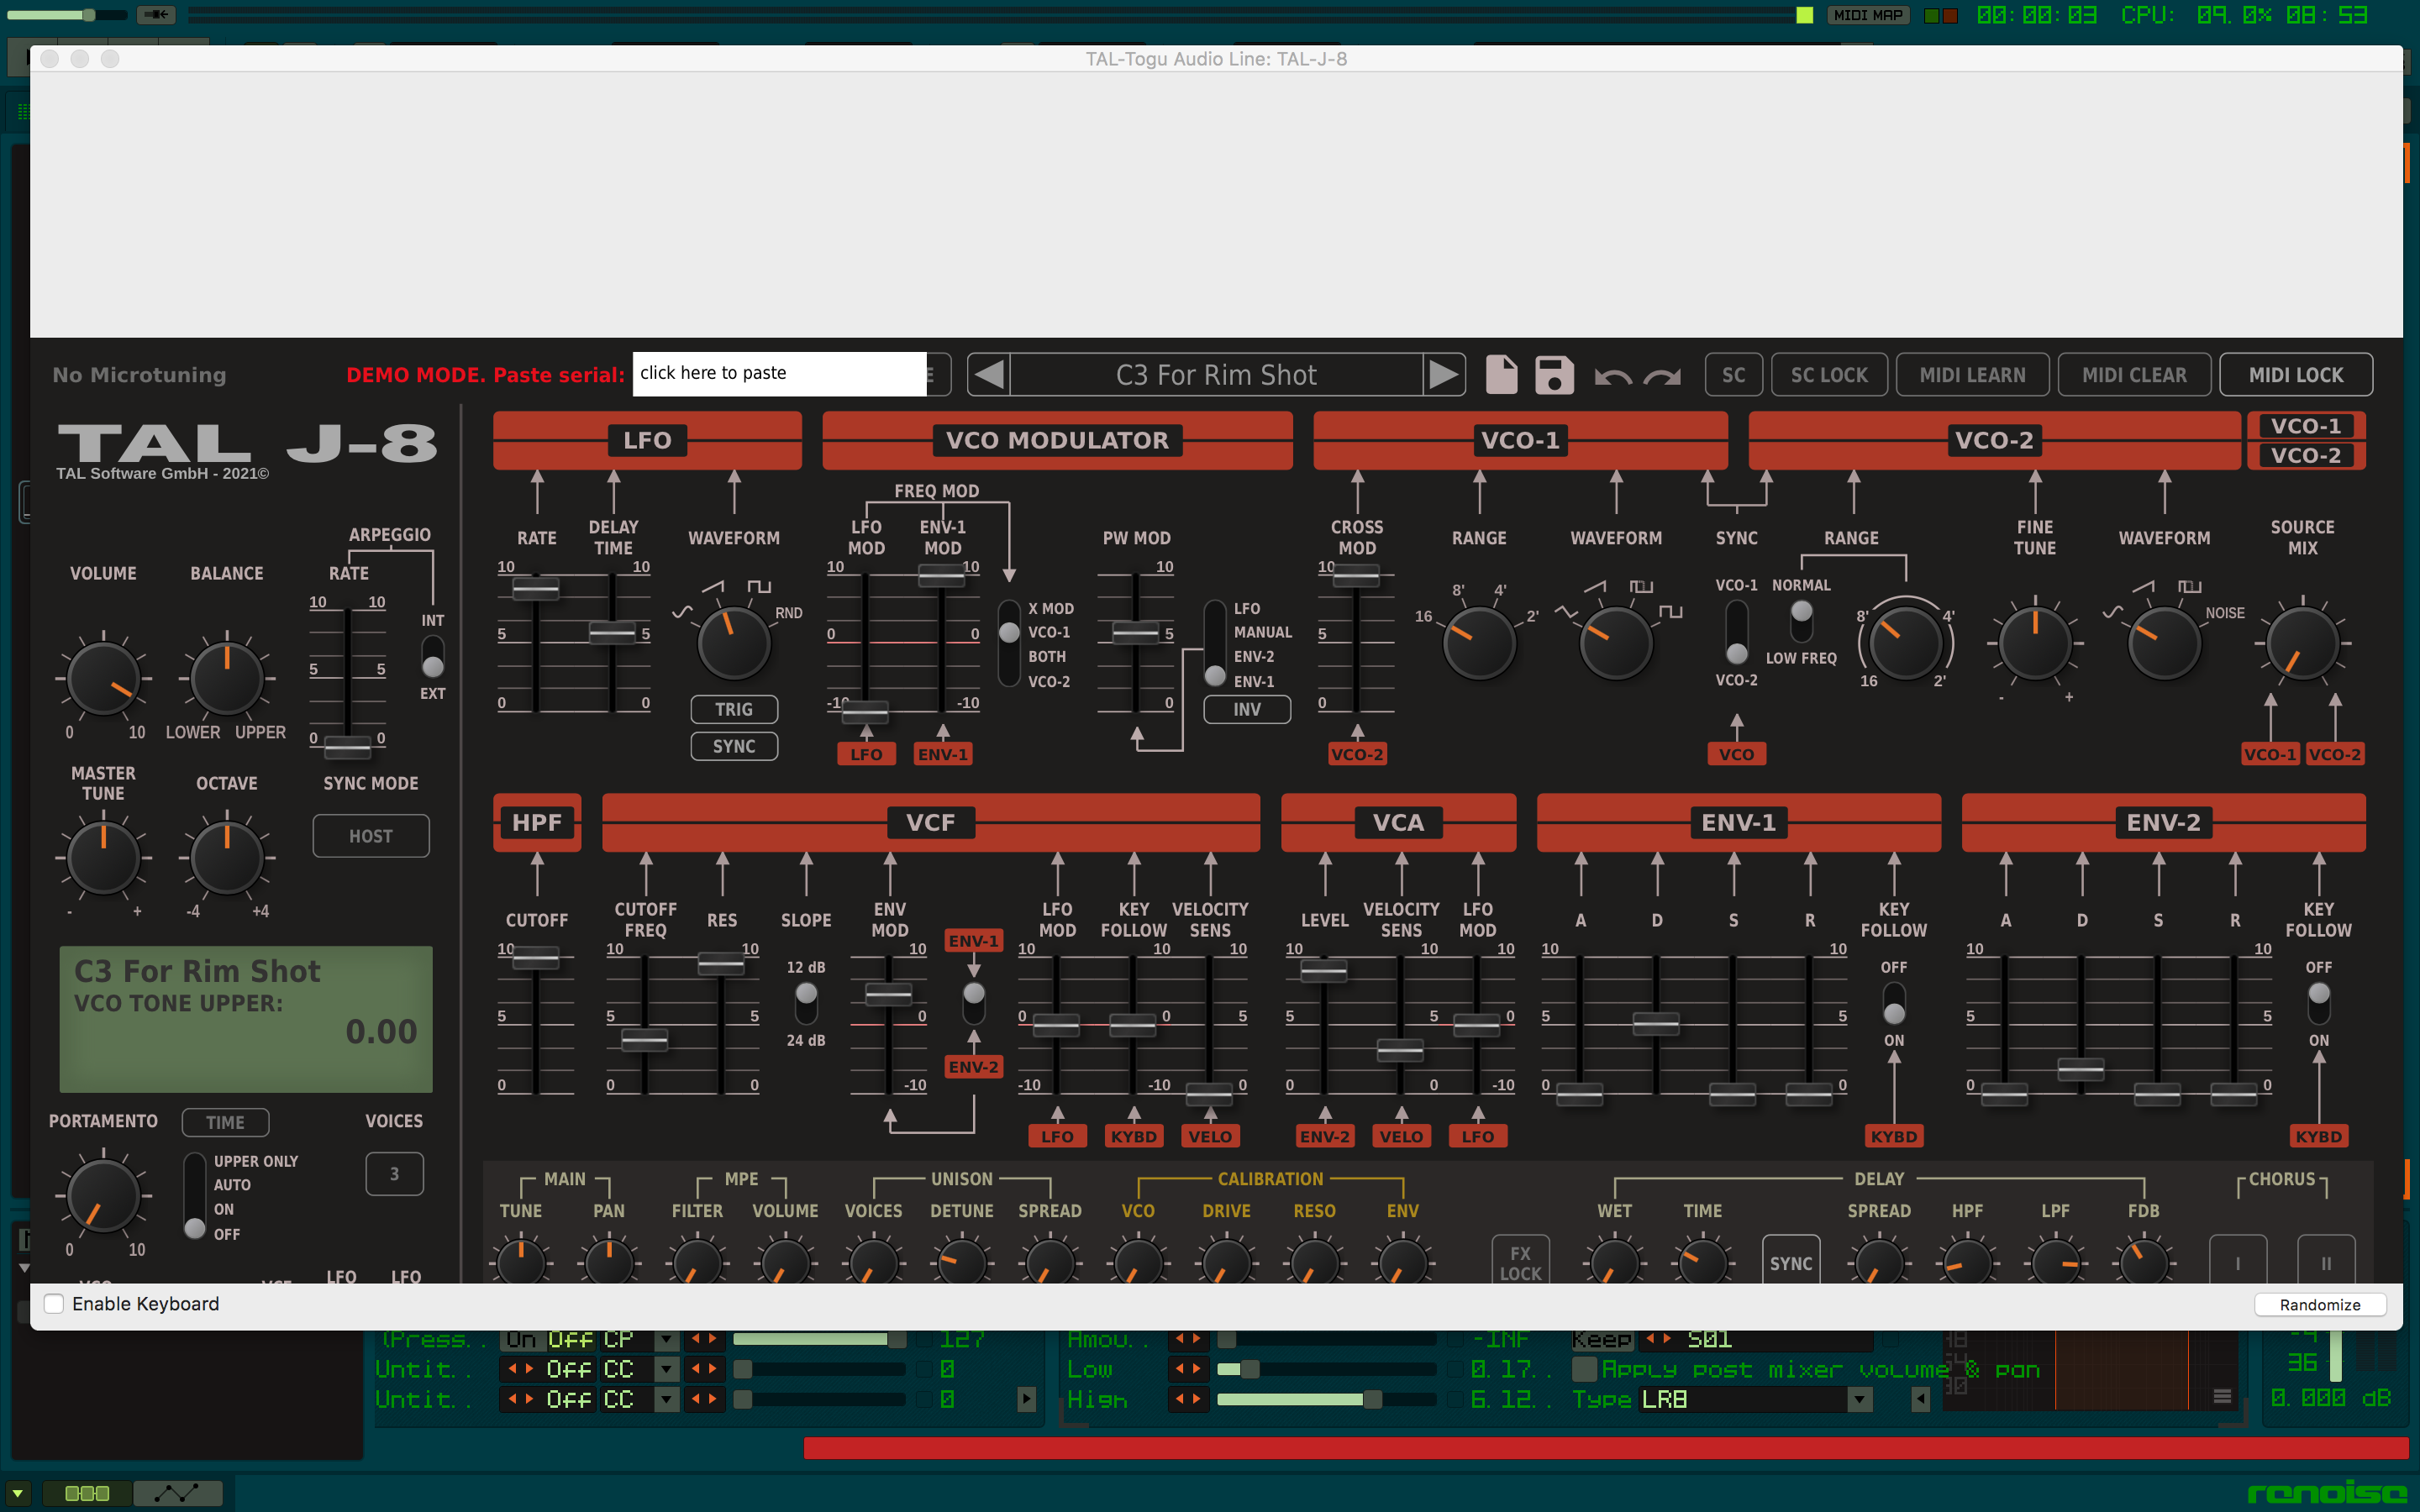Click the VCO-2 FINE TUNE knob
The width and height of the screenshot is (2420, 1512).
coord(2035,643)
